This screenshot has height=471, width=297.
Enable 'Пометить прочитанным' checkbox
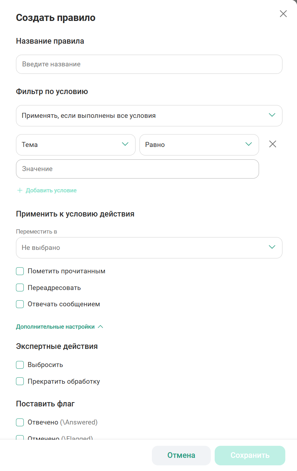click(20, 271)
